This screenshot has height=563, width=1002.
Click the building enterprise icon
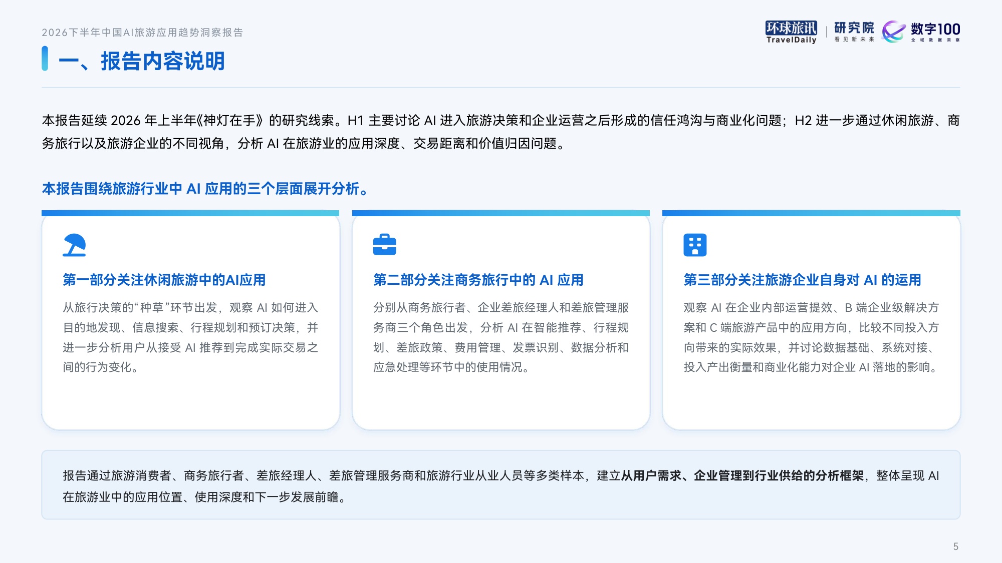[x=695, y=245]
